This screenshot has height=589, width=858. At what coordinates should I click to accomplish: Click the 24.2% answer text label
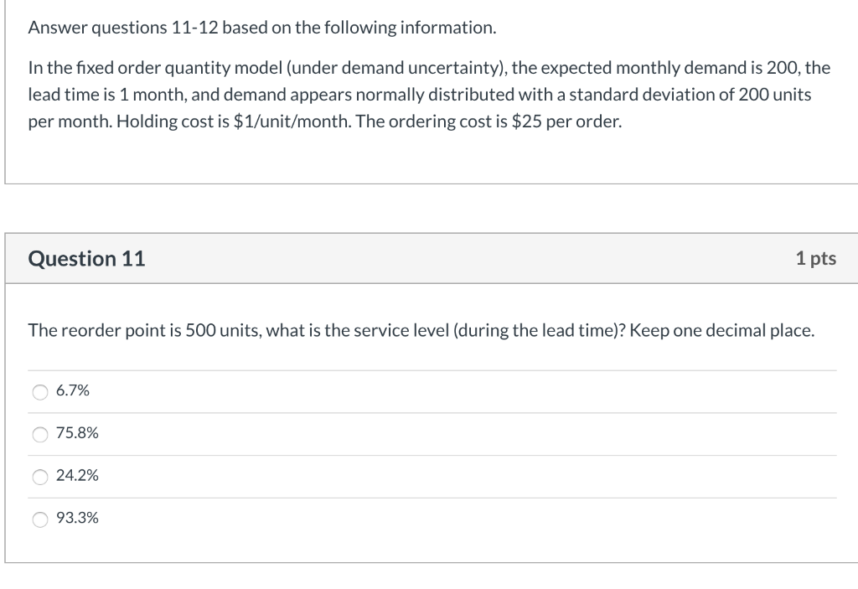pos(77,476)
